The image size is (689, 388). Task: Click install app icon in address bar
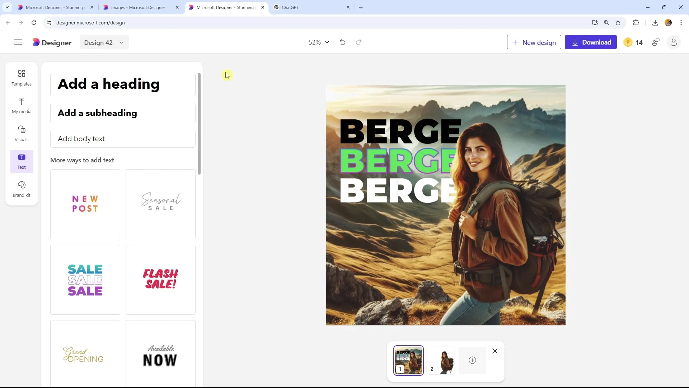click(595, 23)
